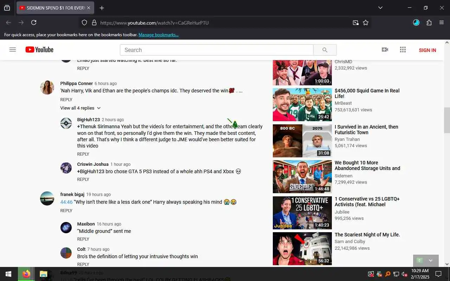The image size is (450, 281).
Task: Reply to Maxibon's comment
Action: 83,239
